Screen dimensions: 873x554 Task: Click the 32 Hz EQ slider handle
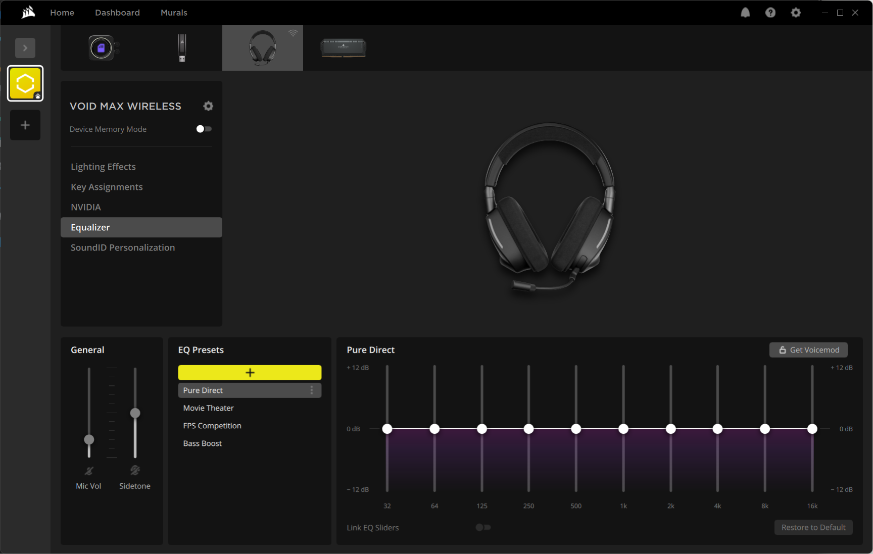[387, 429]
